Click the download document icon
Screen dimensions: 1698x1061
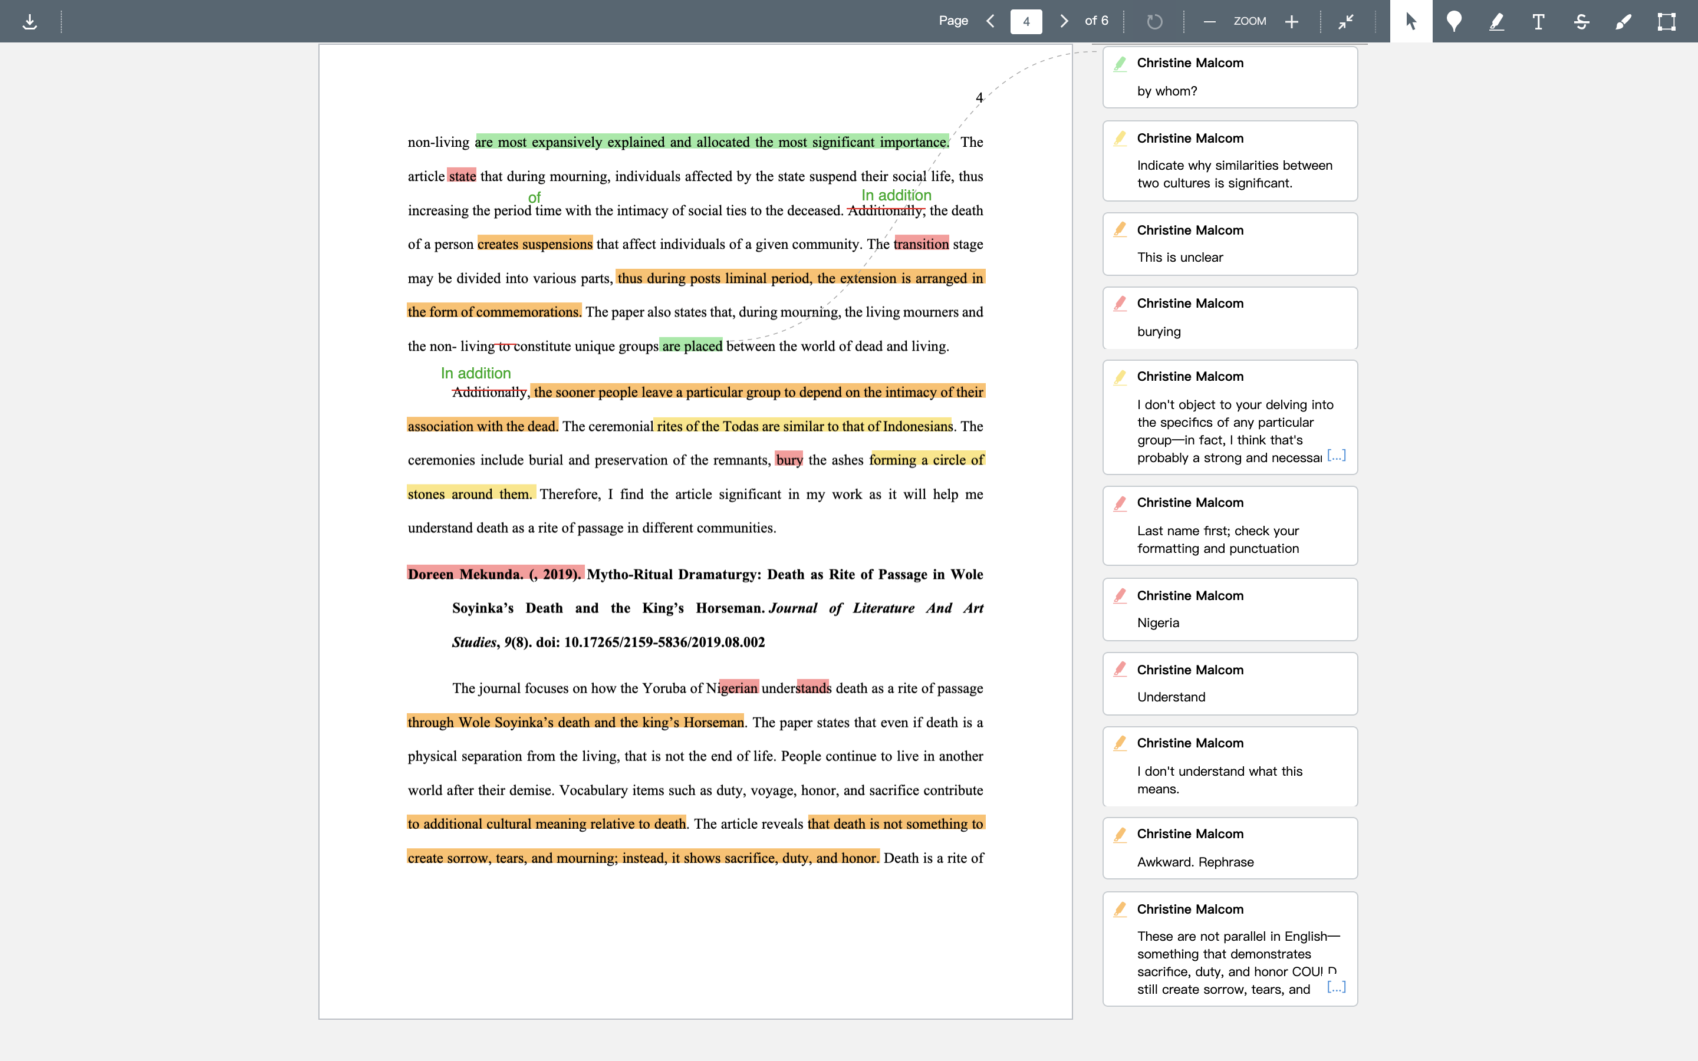coord(29,22)
